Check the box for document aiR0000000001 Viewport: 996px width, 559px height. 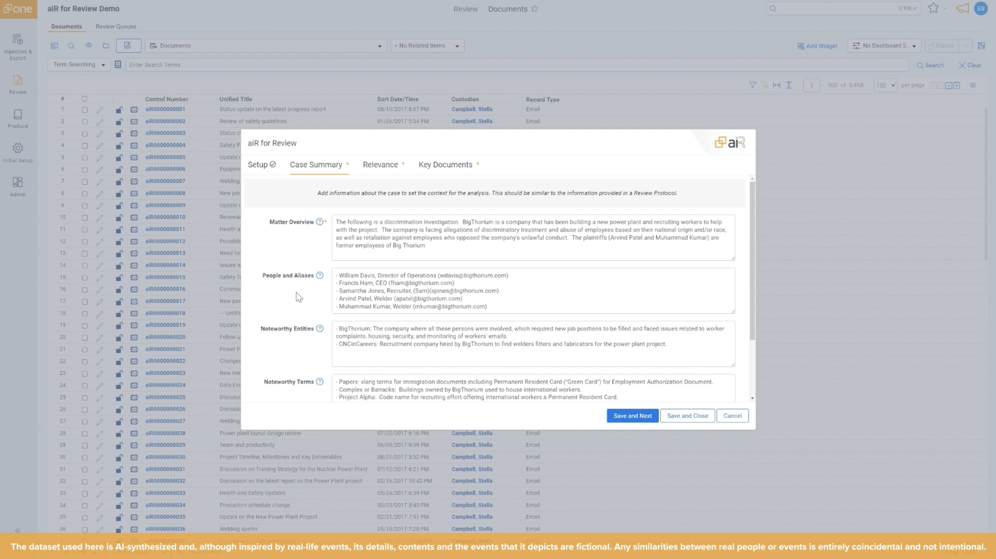[84, 109]
